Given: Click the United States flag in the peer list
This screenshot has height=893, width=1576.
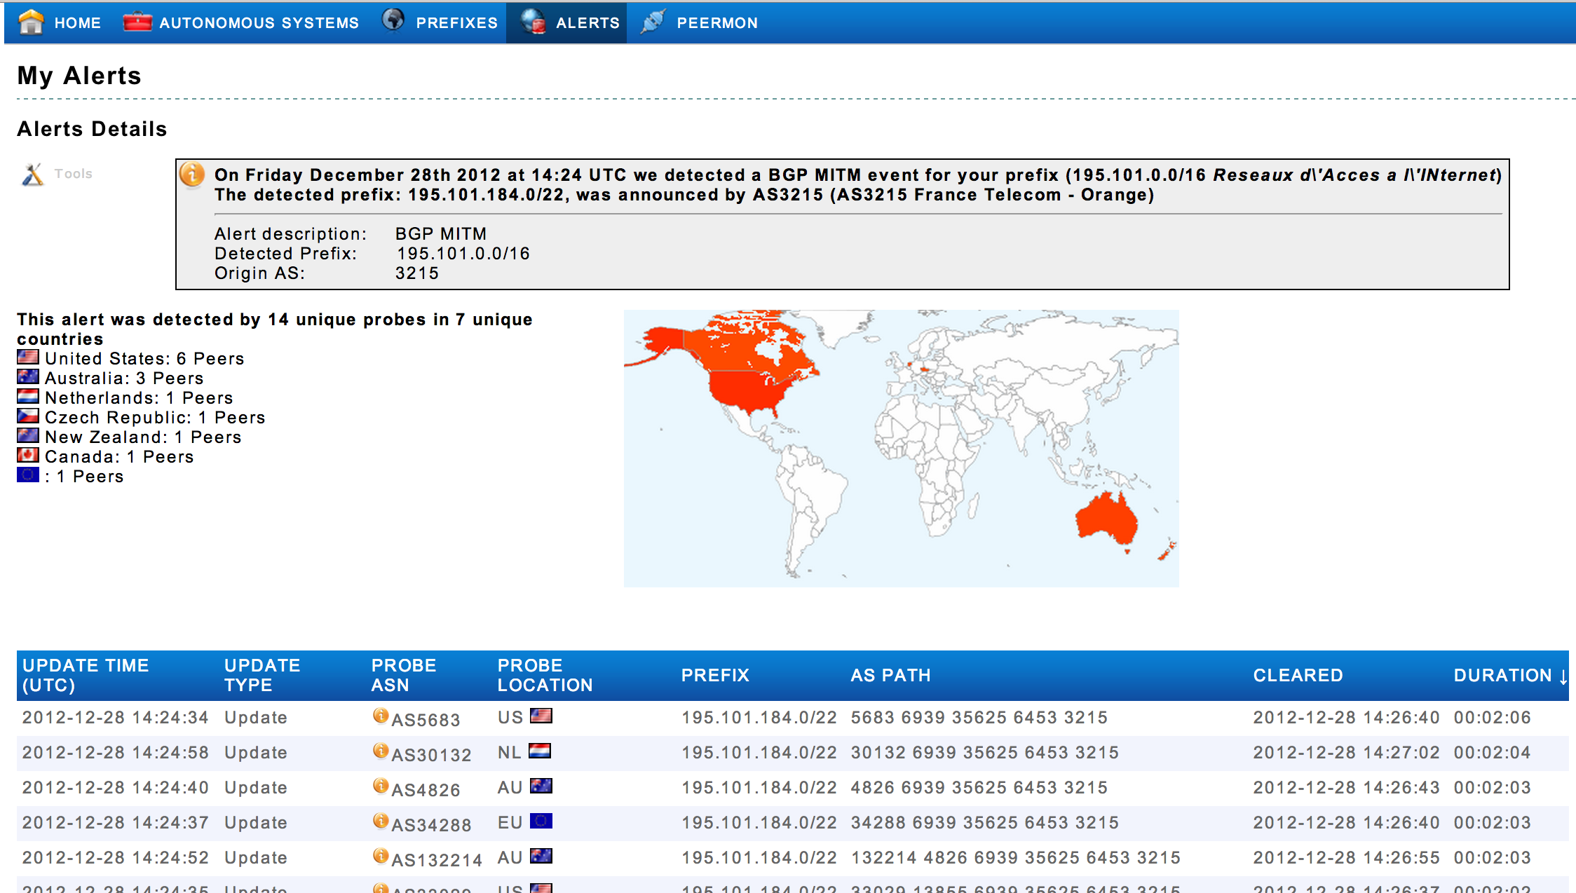Looking at the screenshot, I should (28, 357).
